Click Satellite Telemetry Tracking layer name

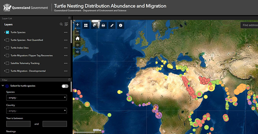[25, 63]
